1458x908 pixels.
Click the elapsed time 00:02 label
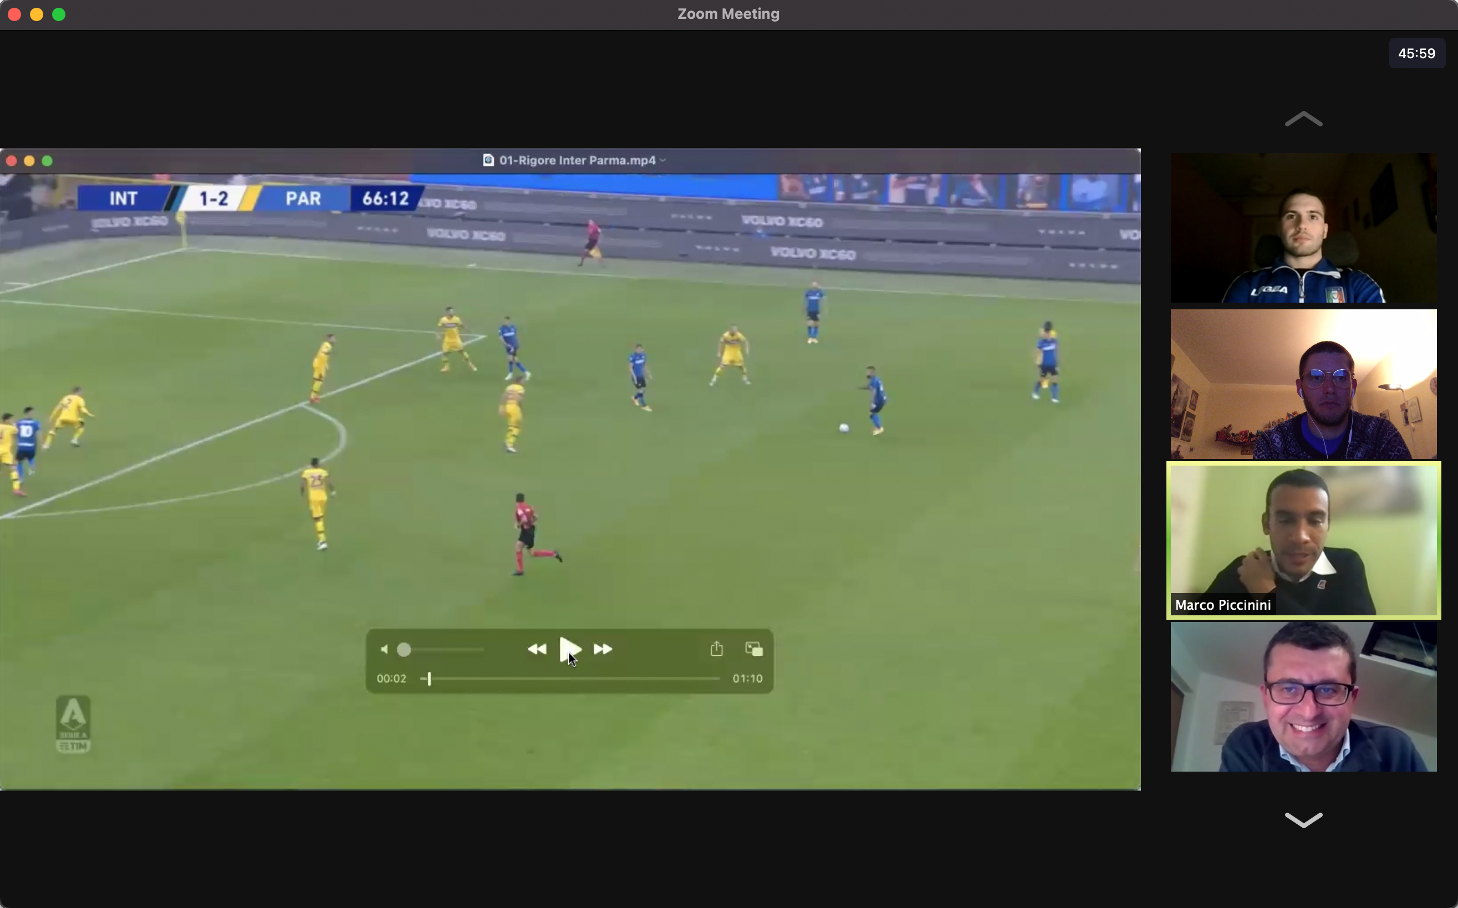click(x=391, y=679)
